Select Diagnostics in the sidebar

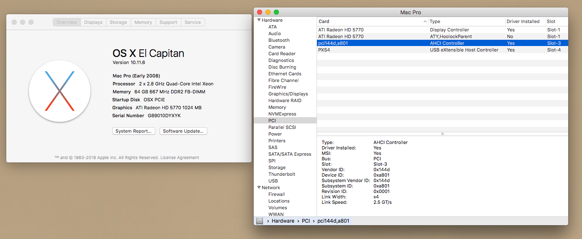tap(281, 60)
